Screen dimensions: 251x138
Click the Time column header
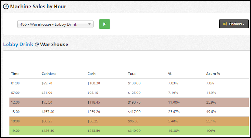click(x=15, y=74)
